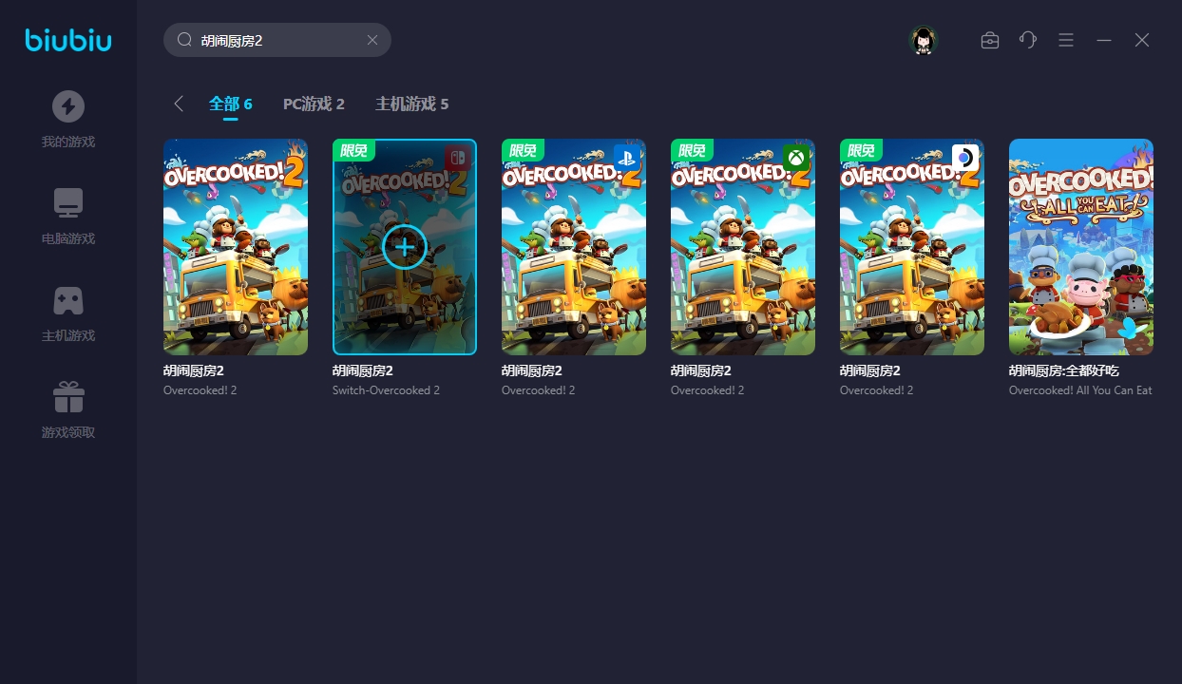Open My Games lightning icon in sidebar
The width and height of the screenshot is (1182, 684).
point(68,106)
